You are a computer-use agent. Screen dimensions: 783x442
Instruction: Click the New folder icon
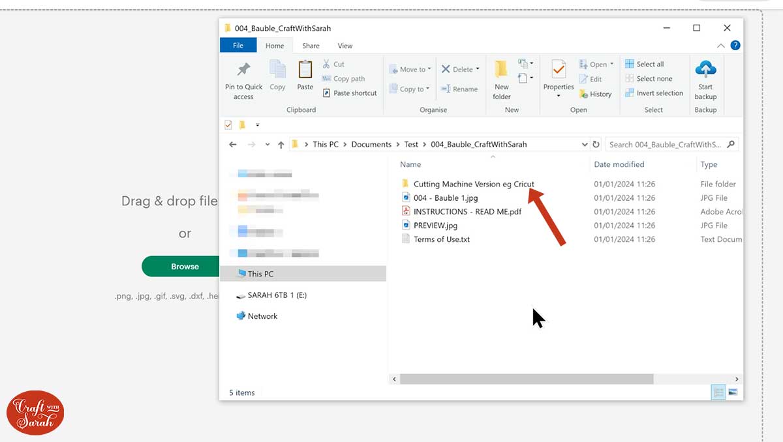click(x=501, y=70)
